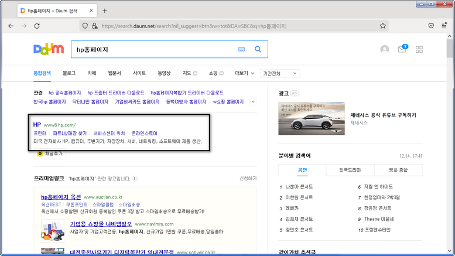Open the browser hamburger menu
The width and height of the screenshot is (455, 256).
point(444,26)
